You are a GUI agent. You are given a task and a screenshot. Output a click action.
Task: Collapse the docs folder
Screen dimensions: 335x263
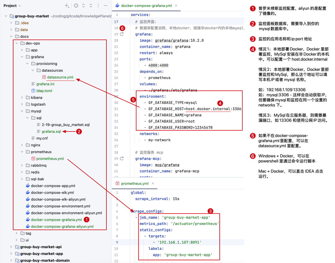pos(11,37)
